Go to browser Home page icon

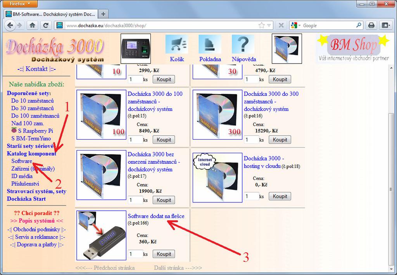(32, 25)
